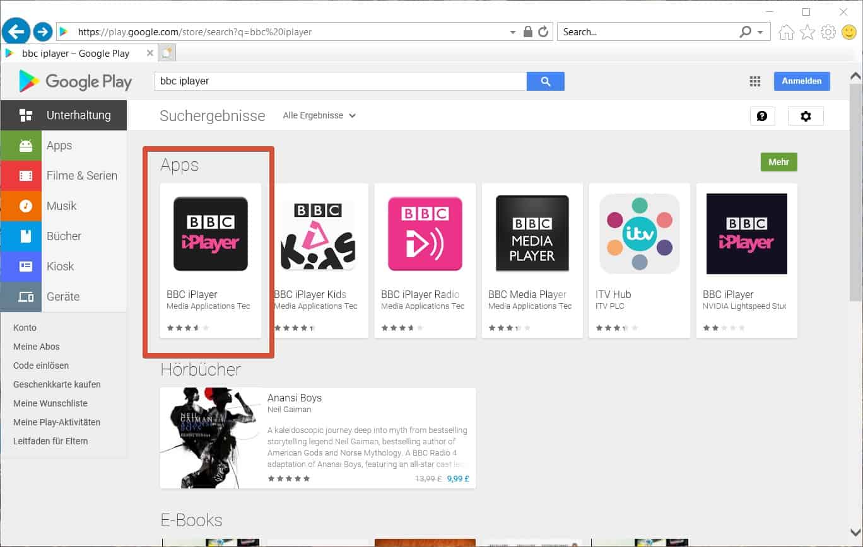The image size is (863, 547).
Task: Open Favorites star icon
Action: tap(807, 32)
